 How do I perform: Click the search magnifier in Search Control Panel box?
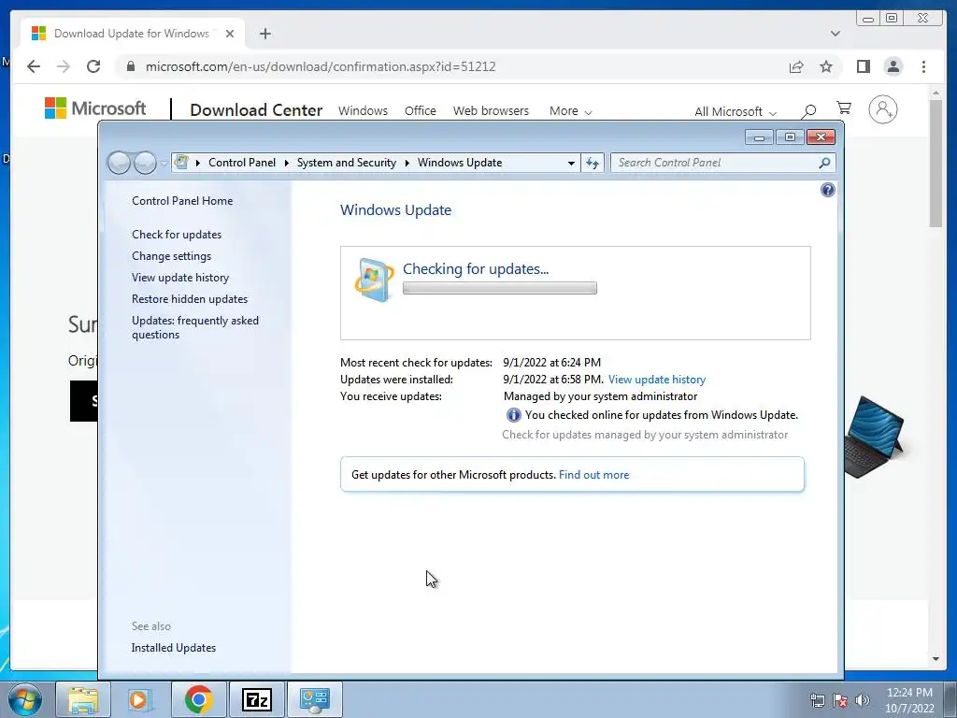(x=824, y=163)
